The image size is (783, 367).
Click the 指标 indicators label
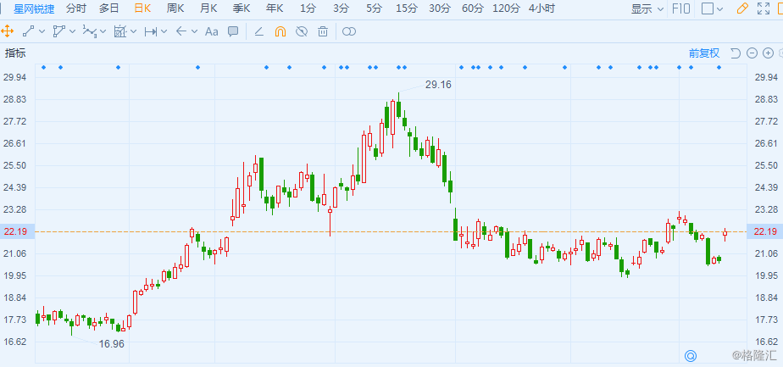click(15, 53)
